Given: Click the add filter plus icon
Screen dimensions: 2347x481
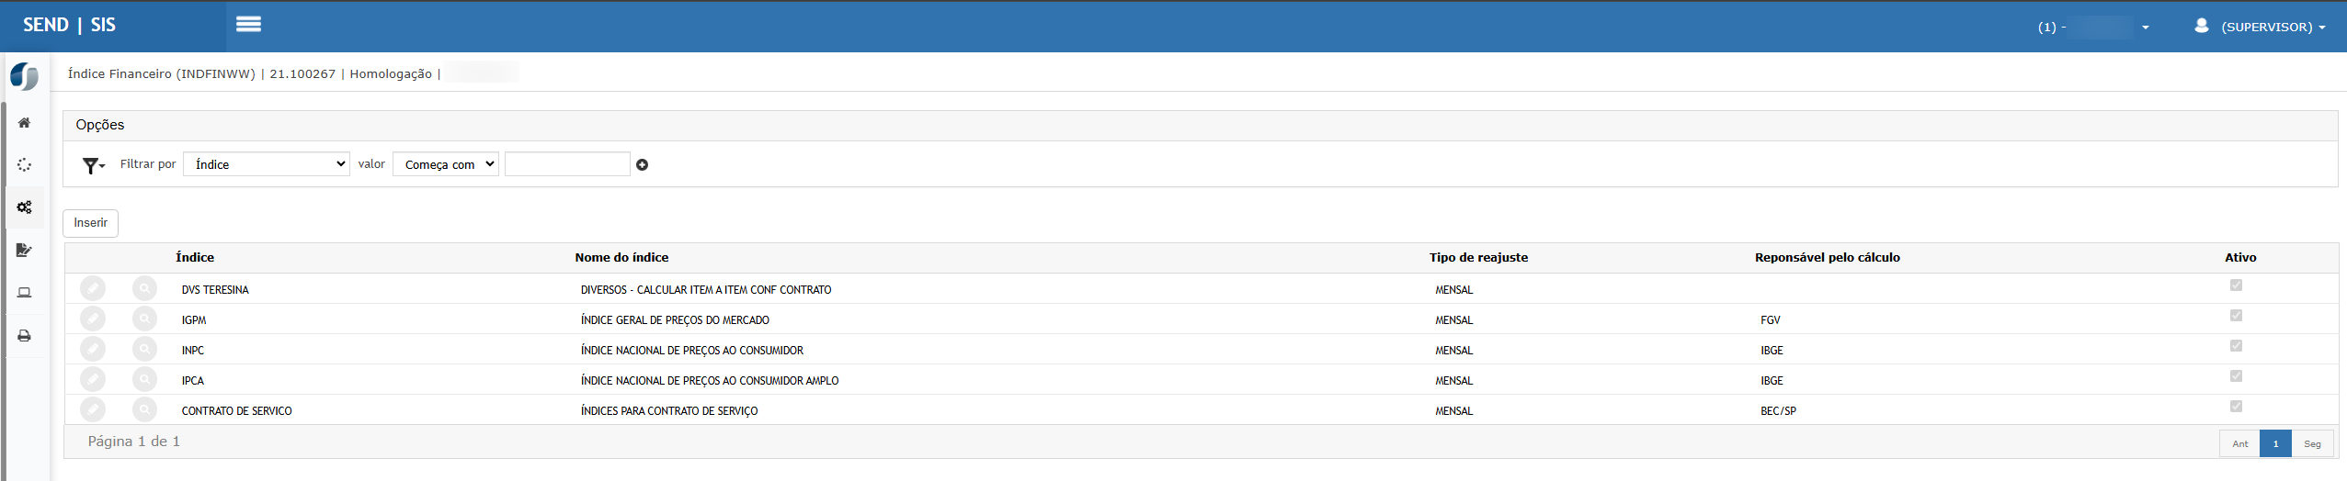Looking at the screenshot, I should (643, 165).
